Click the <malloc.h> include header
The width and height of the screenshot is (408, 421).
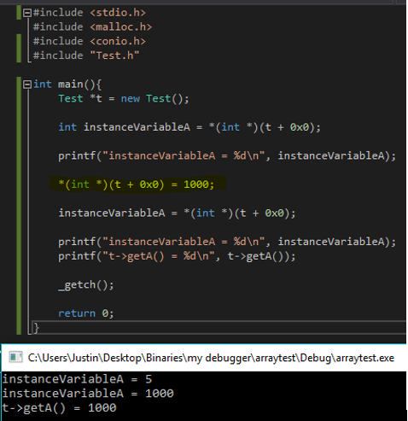(121, 27)
